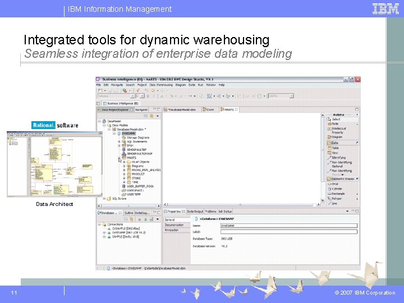Select the PRODUCT table in the tree
This screenshot has width=404, height=303.
138,174
